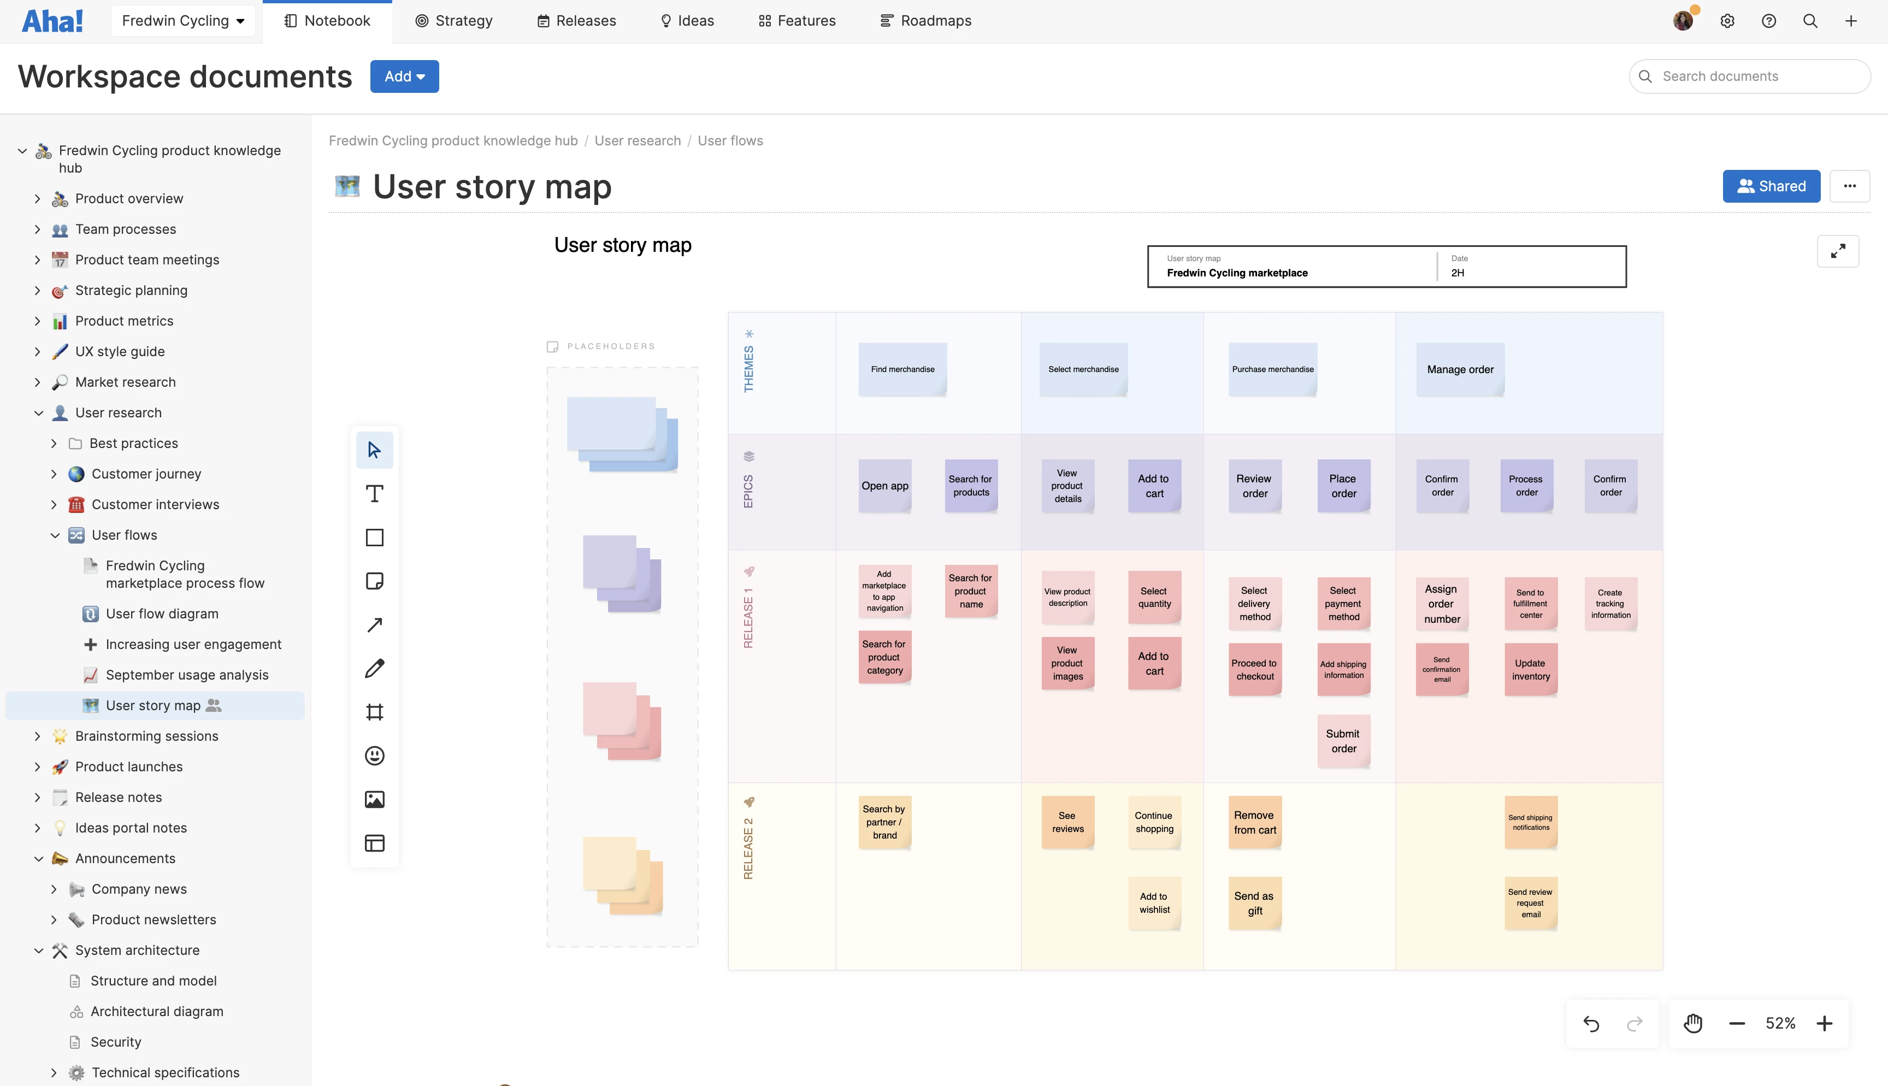Click the undo arrow
This screenshot has width=1888, height=1086.
pyautogui.click(x=1591, y=1023)
